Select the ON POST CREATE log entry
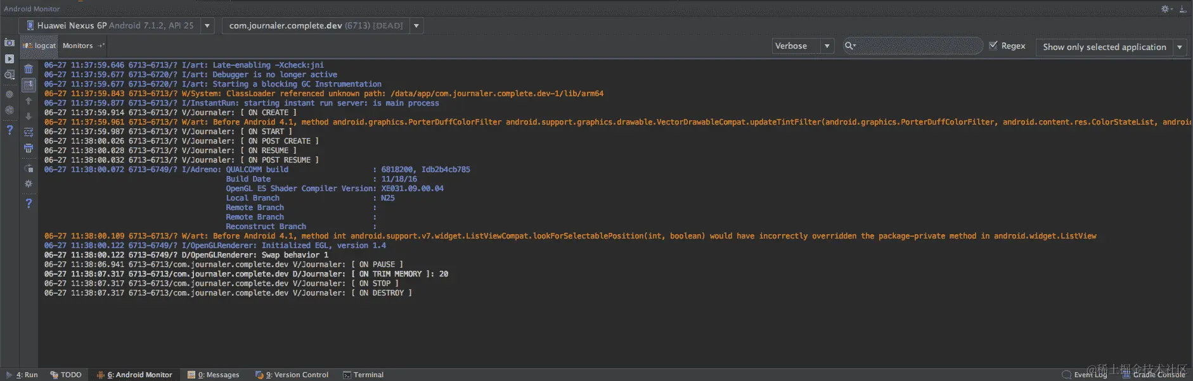The height and width of the screenshot is (381, 1193). coord(181,141)
